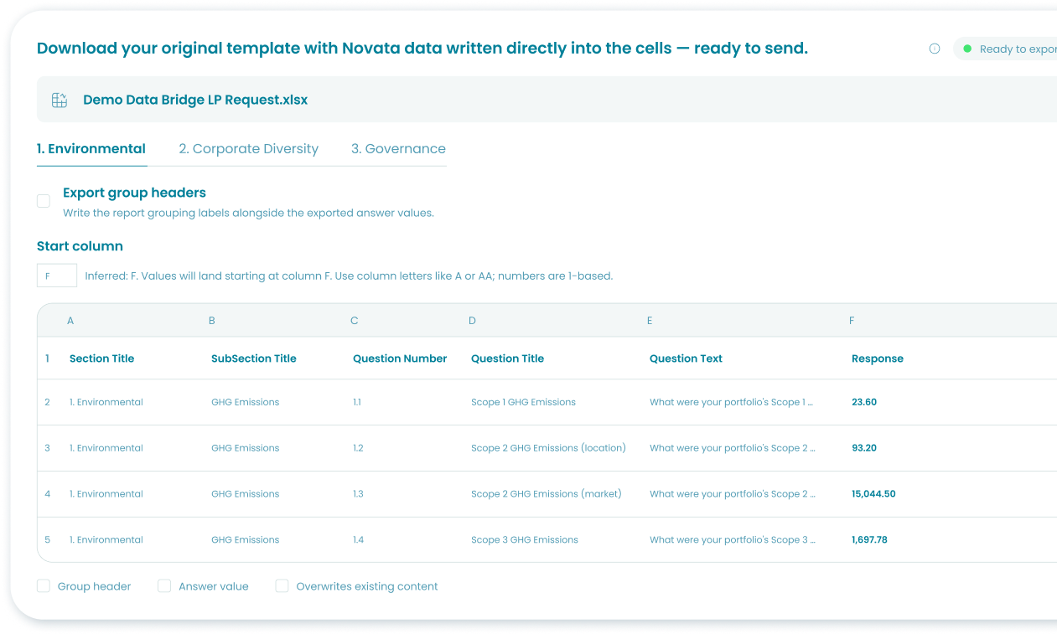Toggle the Group header legend checkbox
The height and width of the screenshot is (634, 1057).
tap(44, 586)
